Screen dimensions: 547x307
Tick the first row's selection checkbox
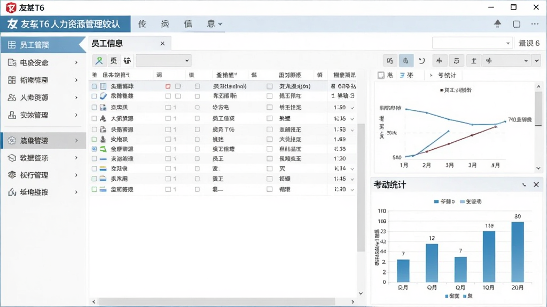(x=94, y=86)
